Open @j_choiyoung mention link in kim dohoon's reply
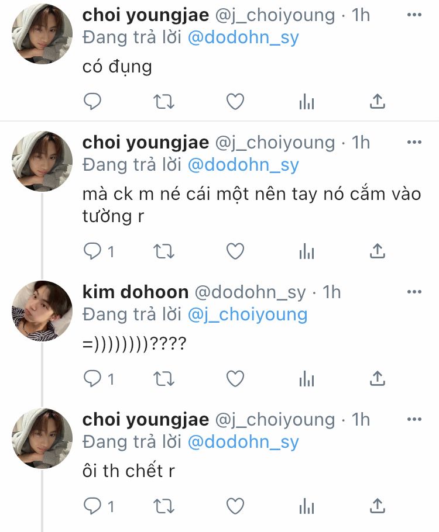Screen dimensions: 439x532 (x=247, y=315)
